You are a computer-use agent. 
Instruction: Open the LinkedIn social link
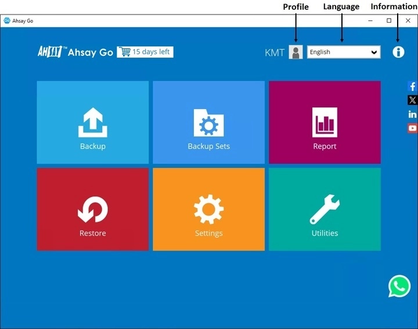[x=412, y=114]
